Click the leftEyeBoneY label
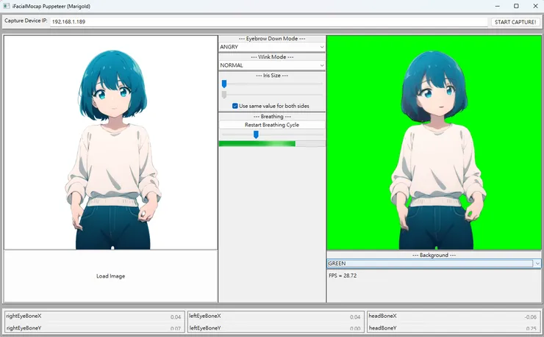The width and height of the screenshot is (544, 337). click(x=204, y=327)
